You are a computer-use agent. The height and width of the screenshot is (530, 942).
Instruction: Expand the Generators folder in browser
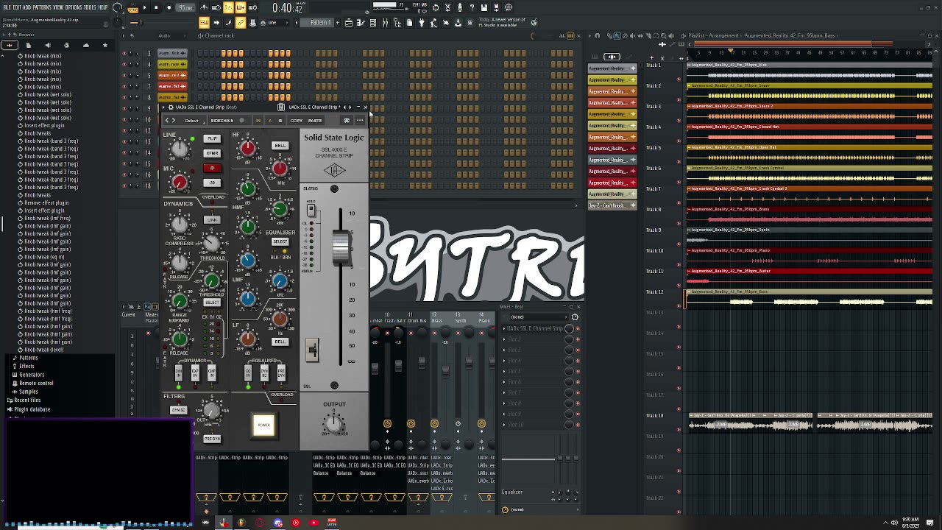coord(32,375)
